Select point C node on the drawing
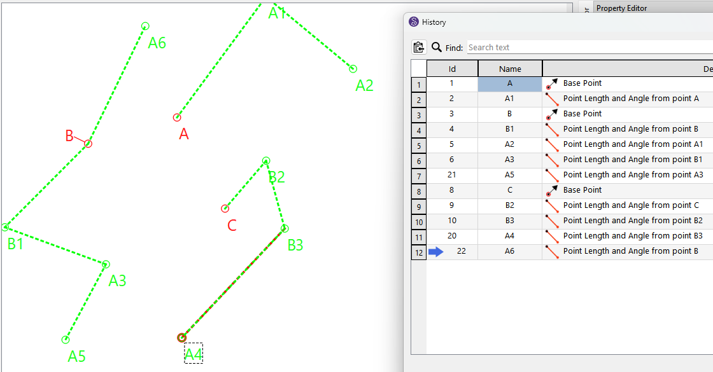The image size is (713, 372). [x=225, y=209]
